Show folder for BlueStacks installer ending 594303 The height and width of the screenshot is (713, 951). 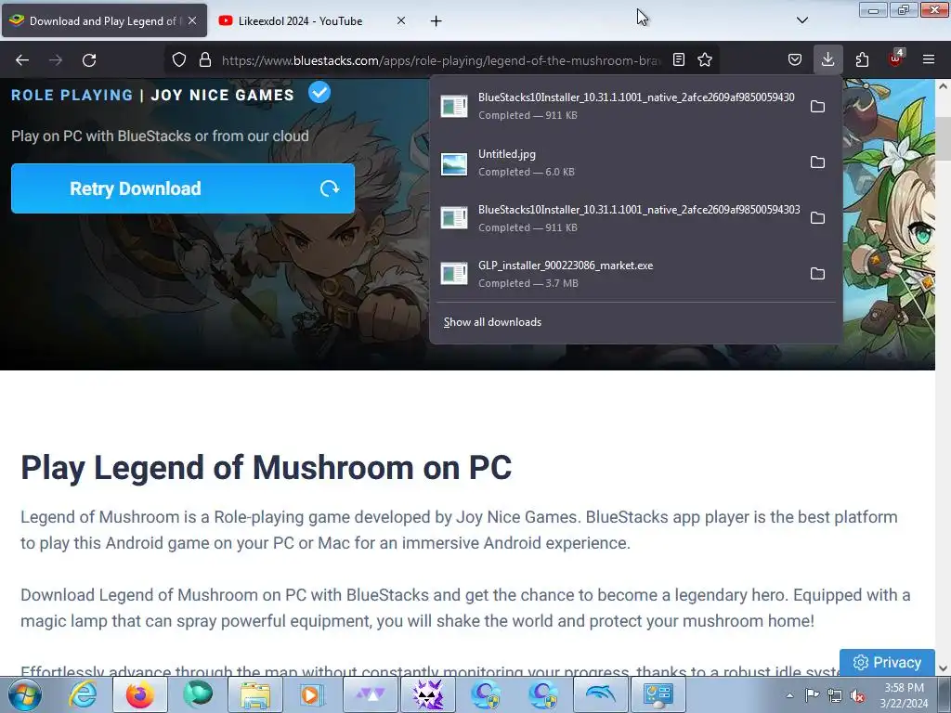pos(817,218)
